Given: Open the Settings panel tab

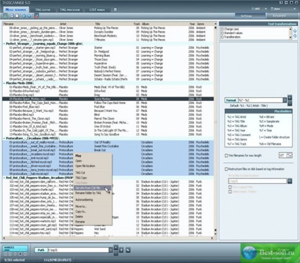Looking at the screenshot, I should click(x=245, y=16).
